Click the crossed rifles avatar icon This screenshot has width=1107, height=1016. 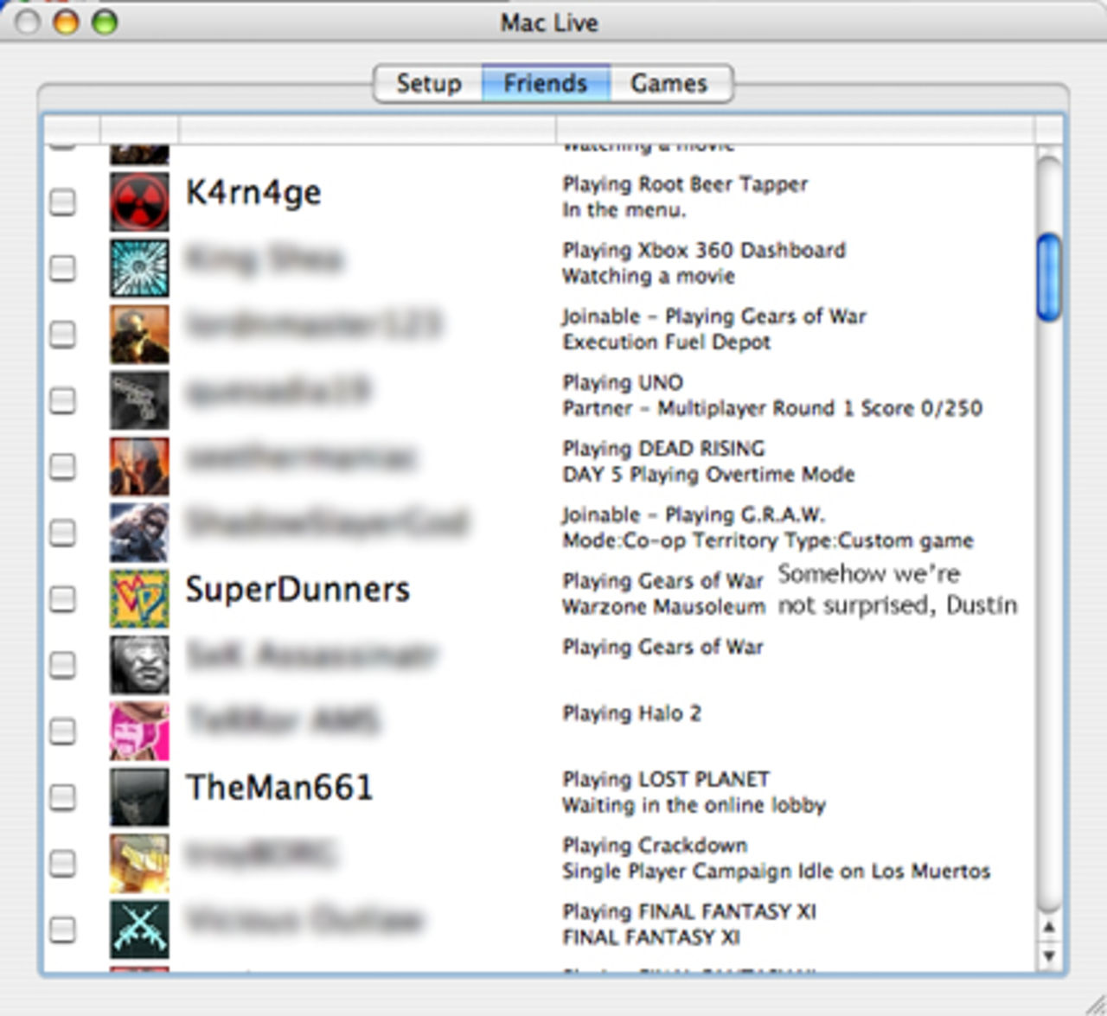click(139, 929)
